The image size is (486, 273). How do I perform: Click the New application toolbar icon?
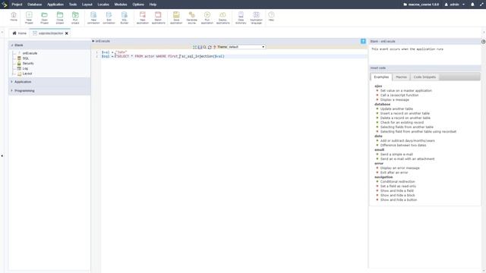coord(143,18)
